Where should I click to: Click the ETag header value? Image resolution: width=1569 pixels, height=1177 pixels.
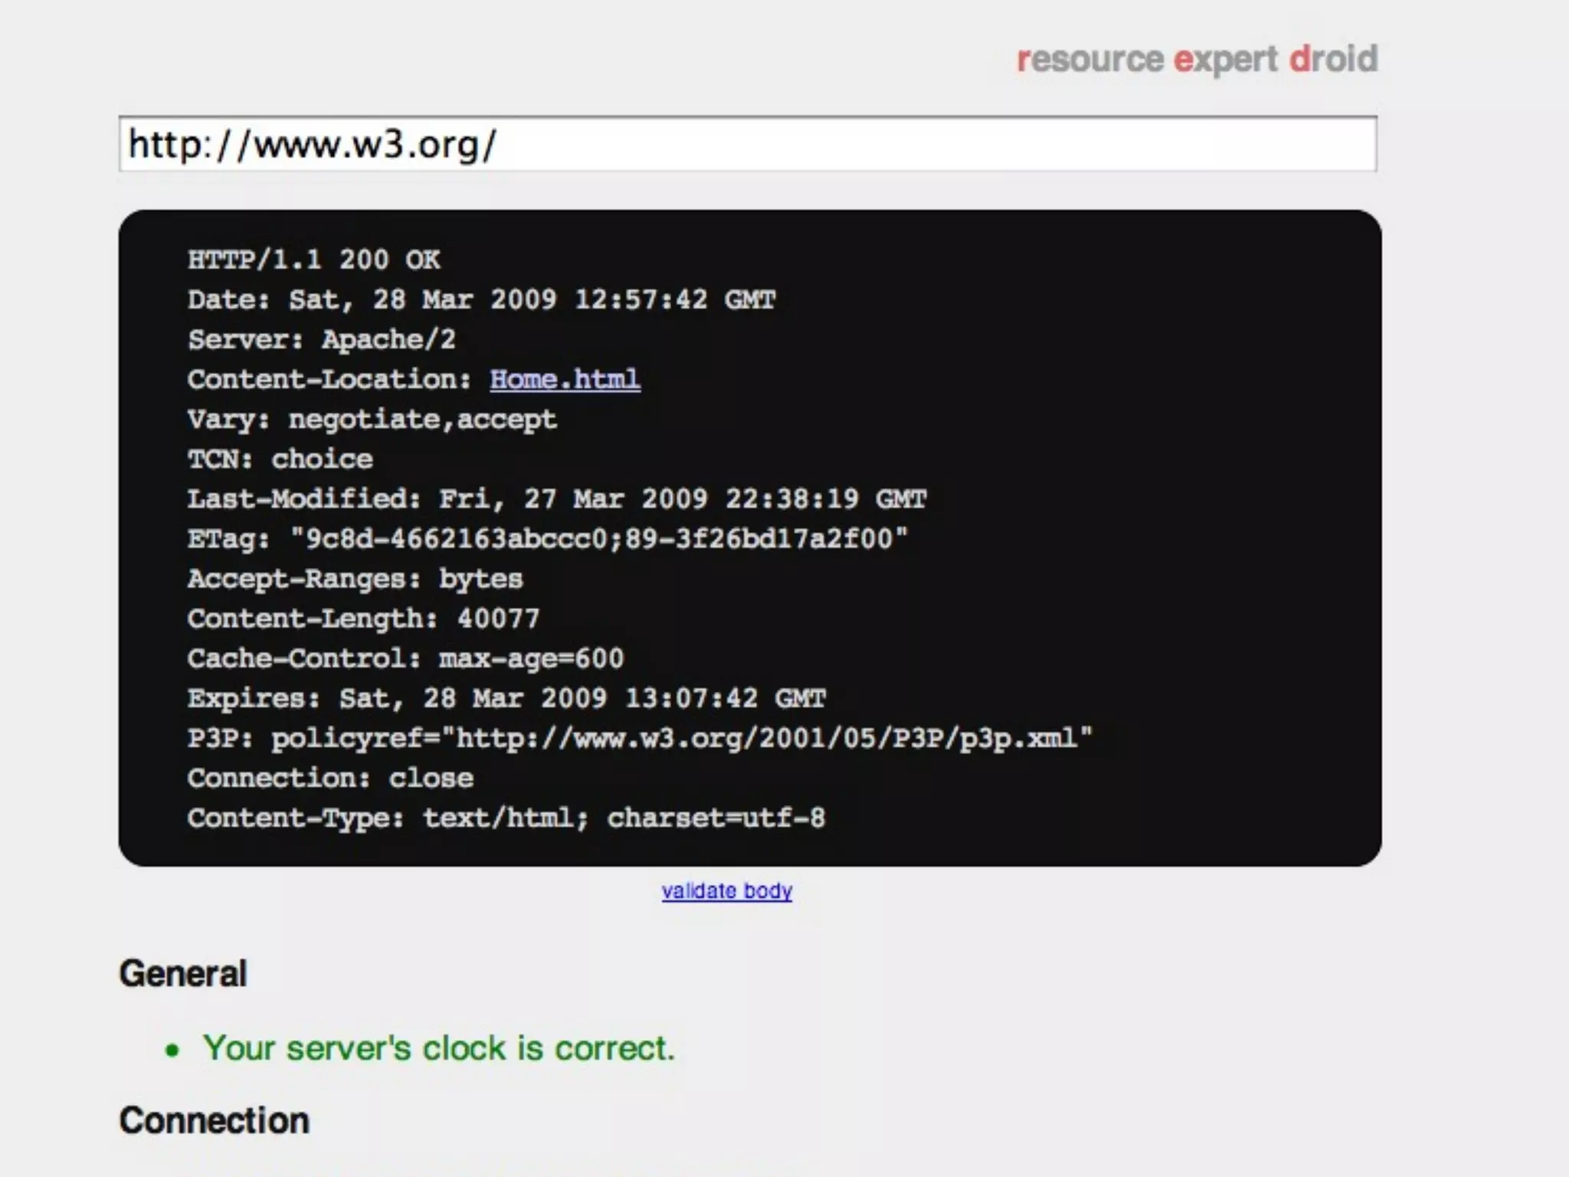point(598,539)
